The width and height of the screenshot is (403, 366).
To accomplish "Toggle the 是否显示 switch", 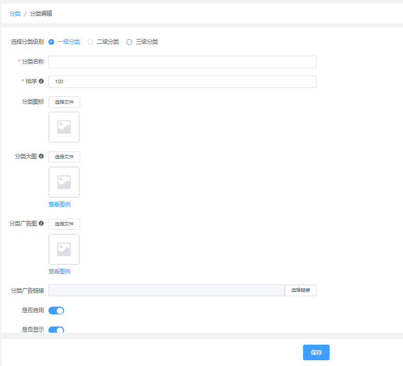I will pyautogui.click(x=56, y=330).
